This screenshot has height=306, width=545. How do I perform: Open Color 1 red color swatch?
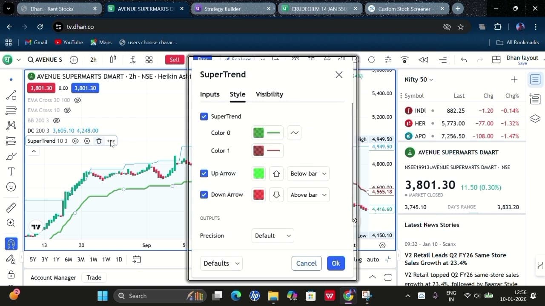point(258,150)
